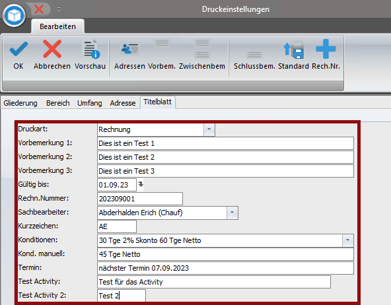The height and width of the screenshot is (305, 391).
Task: Open the Adressen ribbon icon
Action: pos(129,49)
